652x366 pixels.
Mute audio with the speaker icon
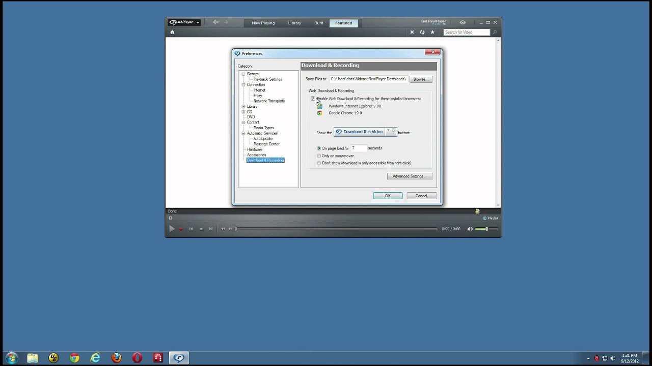(x=470, y=229)
